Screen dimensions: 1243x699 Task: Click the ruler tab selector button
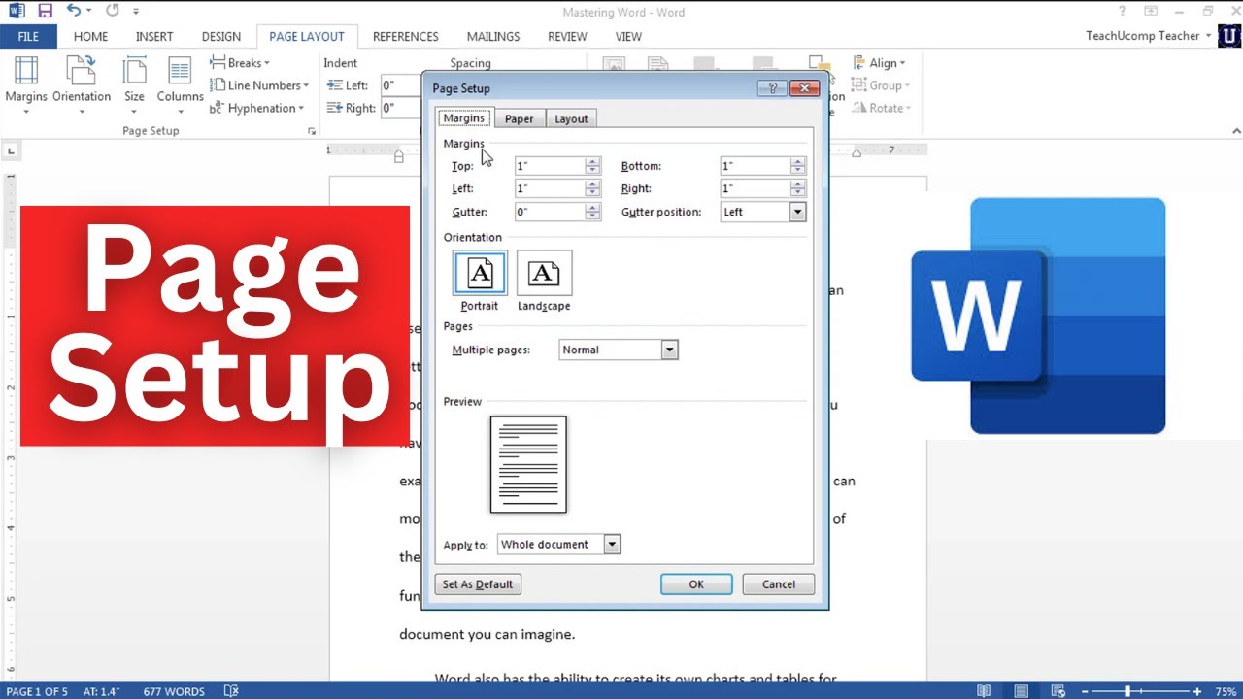tap(11, 150)
